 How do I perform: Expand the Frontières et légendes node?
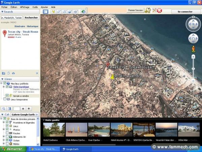(x=4, y=122)
